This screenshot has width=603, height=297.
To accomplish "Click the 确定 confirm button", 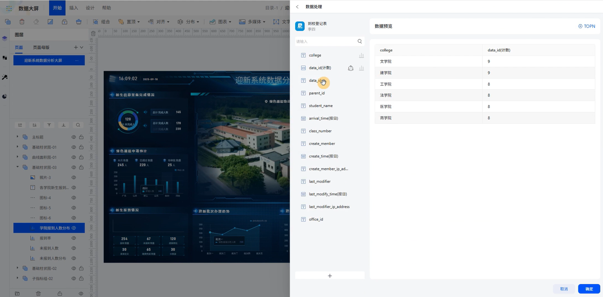I will 589,289.
